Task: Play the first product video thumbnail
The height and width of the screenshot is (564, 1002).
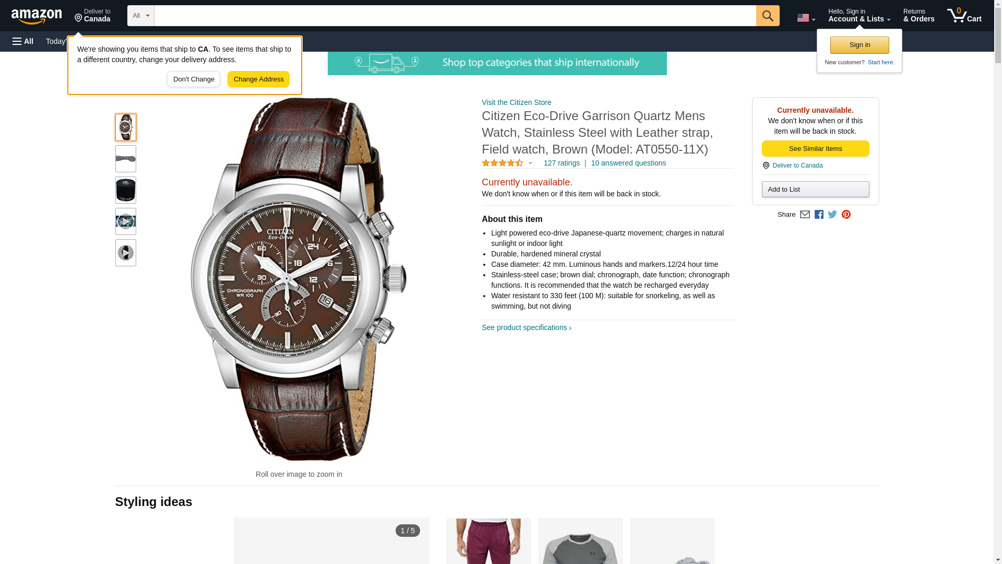Action: (x=126, y=221)
